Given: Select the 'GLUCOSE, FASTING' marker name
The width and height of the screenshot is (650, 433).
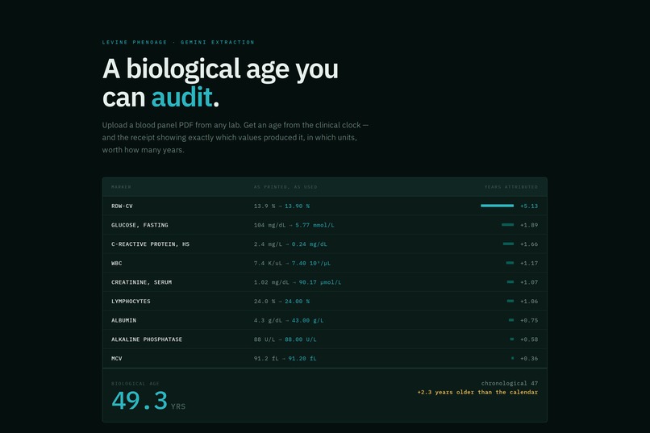Looking at the screenshot, I should (x=140, y=225).
